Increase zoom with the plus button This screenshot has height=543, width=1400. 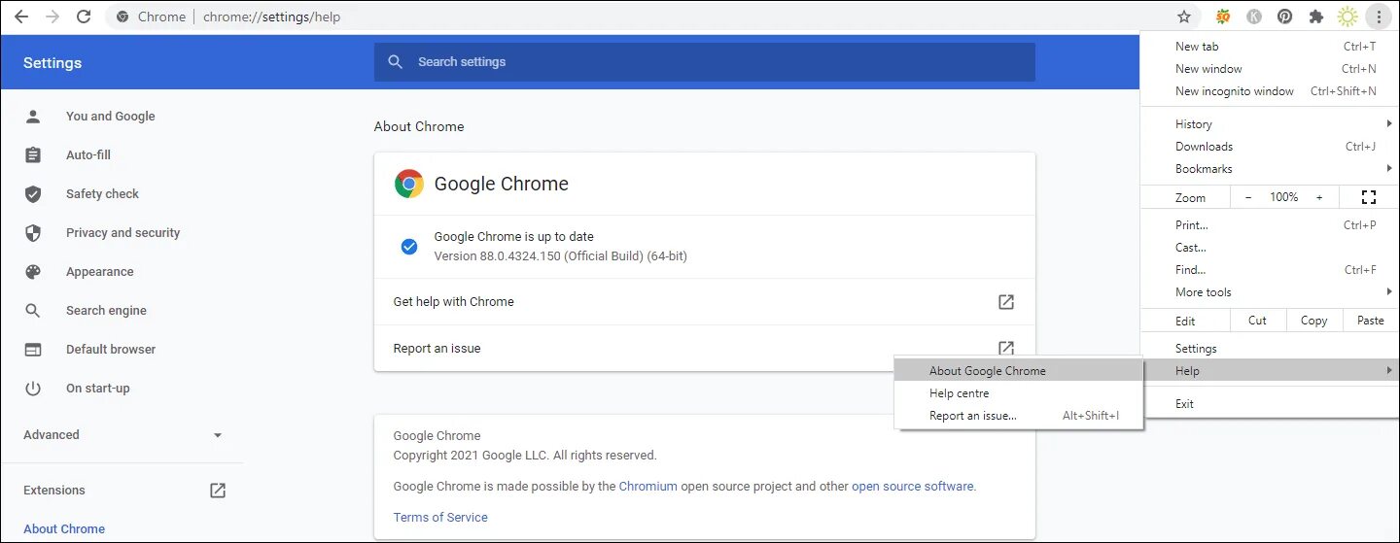point(1319,197)
